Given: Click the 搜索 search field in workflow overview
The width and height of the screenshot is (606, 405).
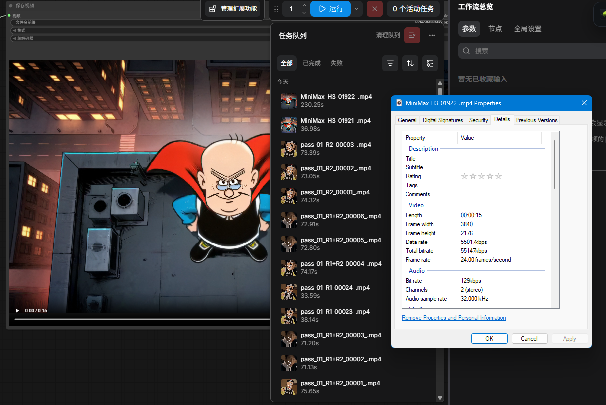Looking at the screenshot, I should 532,51.
